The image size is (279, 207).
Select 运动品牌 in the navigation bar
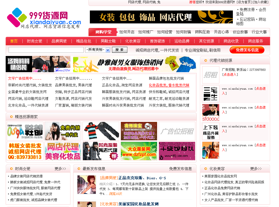(x=182, y=41)
